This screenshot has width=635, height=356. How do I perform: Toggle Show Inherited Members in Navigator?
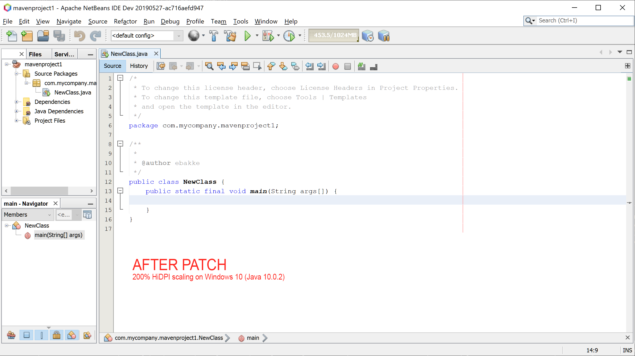(x=11, y=335)
